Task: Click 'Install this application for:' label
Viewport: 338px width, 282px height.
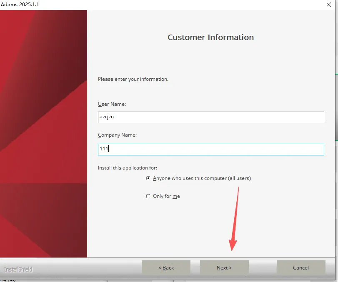Action: point(128,168)
